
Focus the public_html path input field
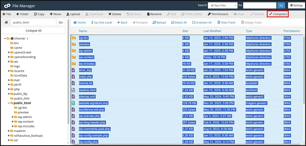point(33,22)
